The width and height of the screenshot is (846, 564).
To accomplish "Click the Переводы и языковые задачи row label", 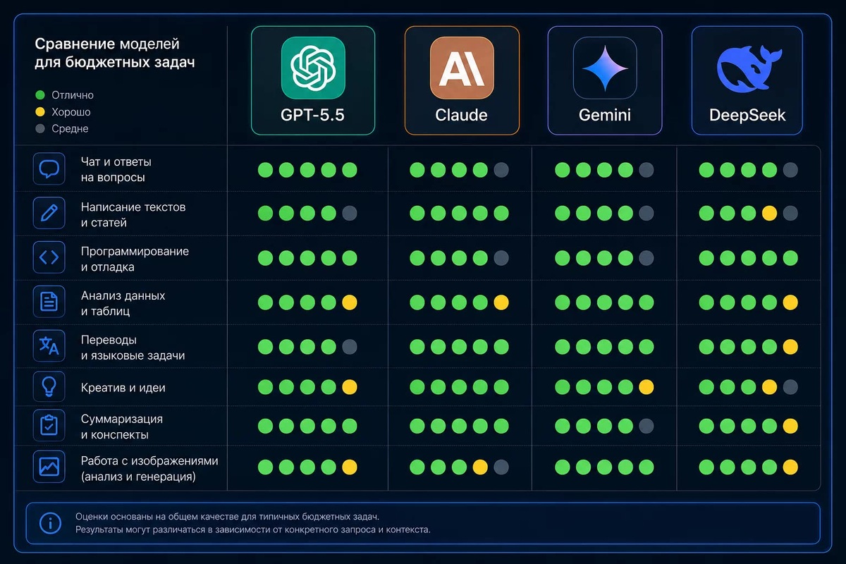I will tap(133, 348).
